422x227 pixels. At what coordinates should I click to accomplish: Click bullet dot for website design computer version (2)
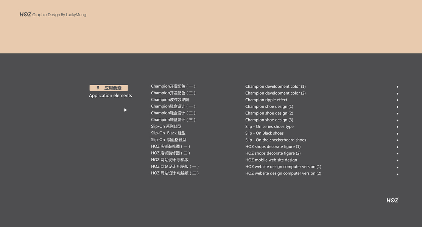point(397,174)
